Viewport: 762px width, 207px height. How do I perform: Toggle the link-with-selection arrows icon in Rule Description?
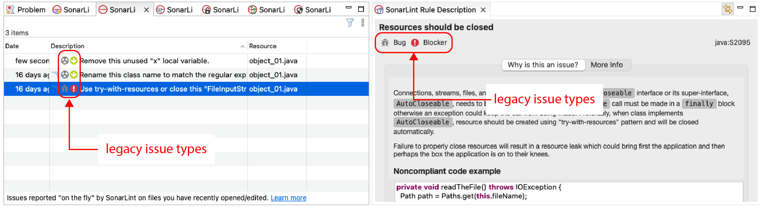[727, 9]
